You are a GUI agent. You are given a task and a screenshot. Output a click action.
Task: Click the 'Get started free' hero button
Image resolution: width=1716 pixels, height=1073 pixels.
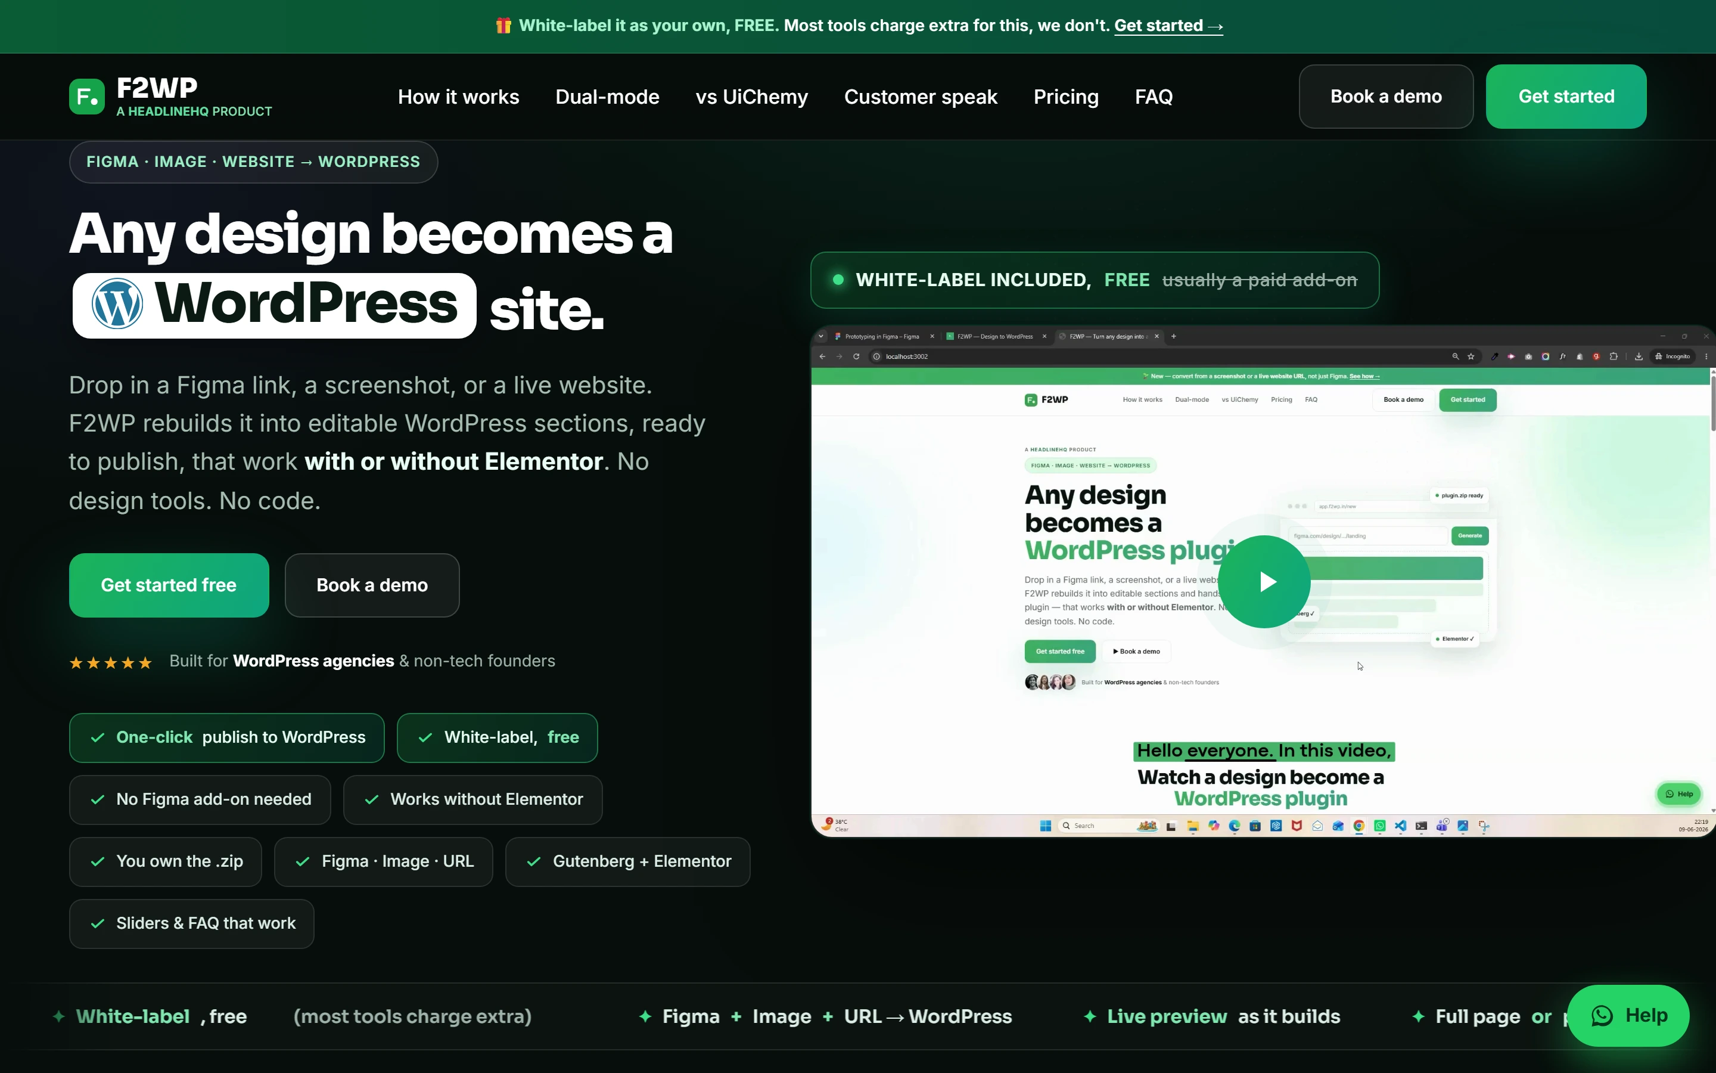click(169, 585)
